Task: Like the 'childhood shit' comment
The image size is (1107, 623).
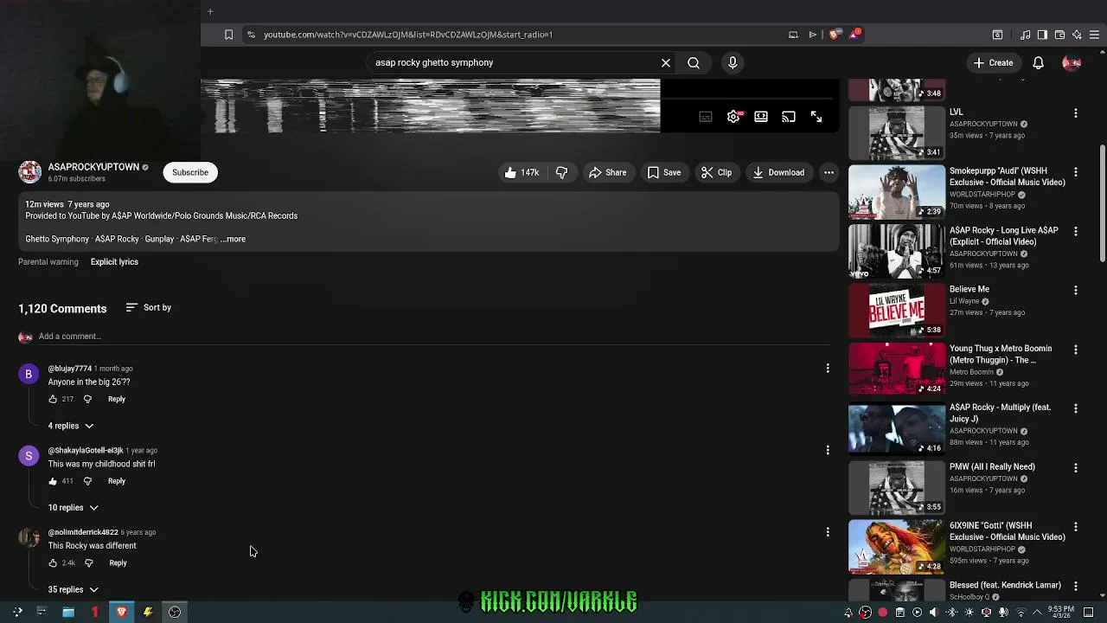Action: pyautogui.click(x=53, y=481)
